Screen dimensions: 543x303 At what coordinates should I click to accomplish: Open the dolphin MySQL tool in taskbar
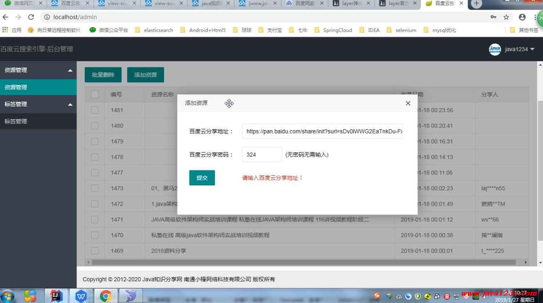[x=131, y=296]
